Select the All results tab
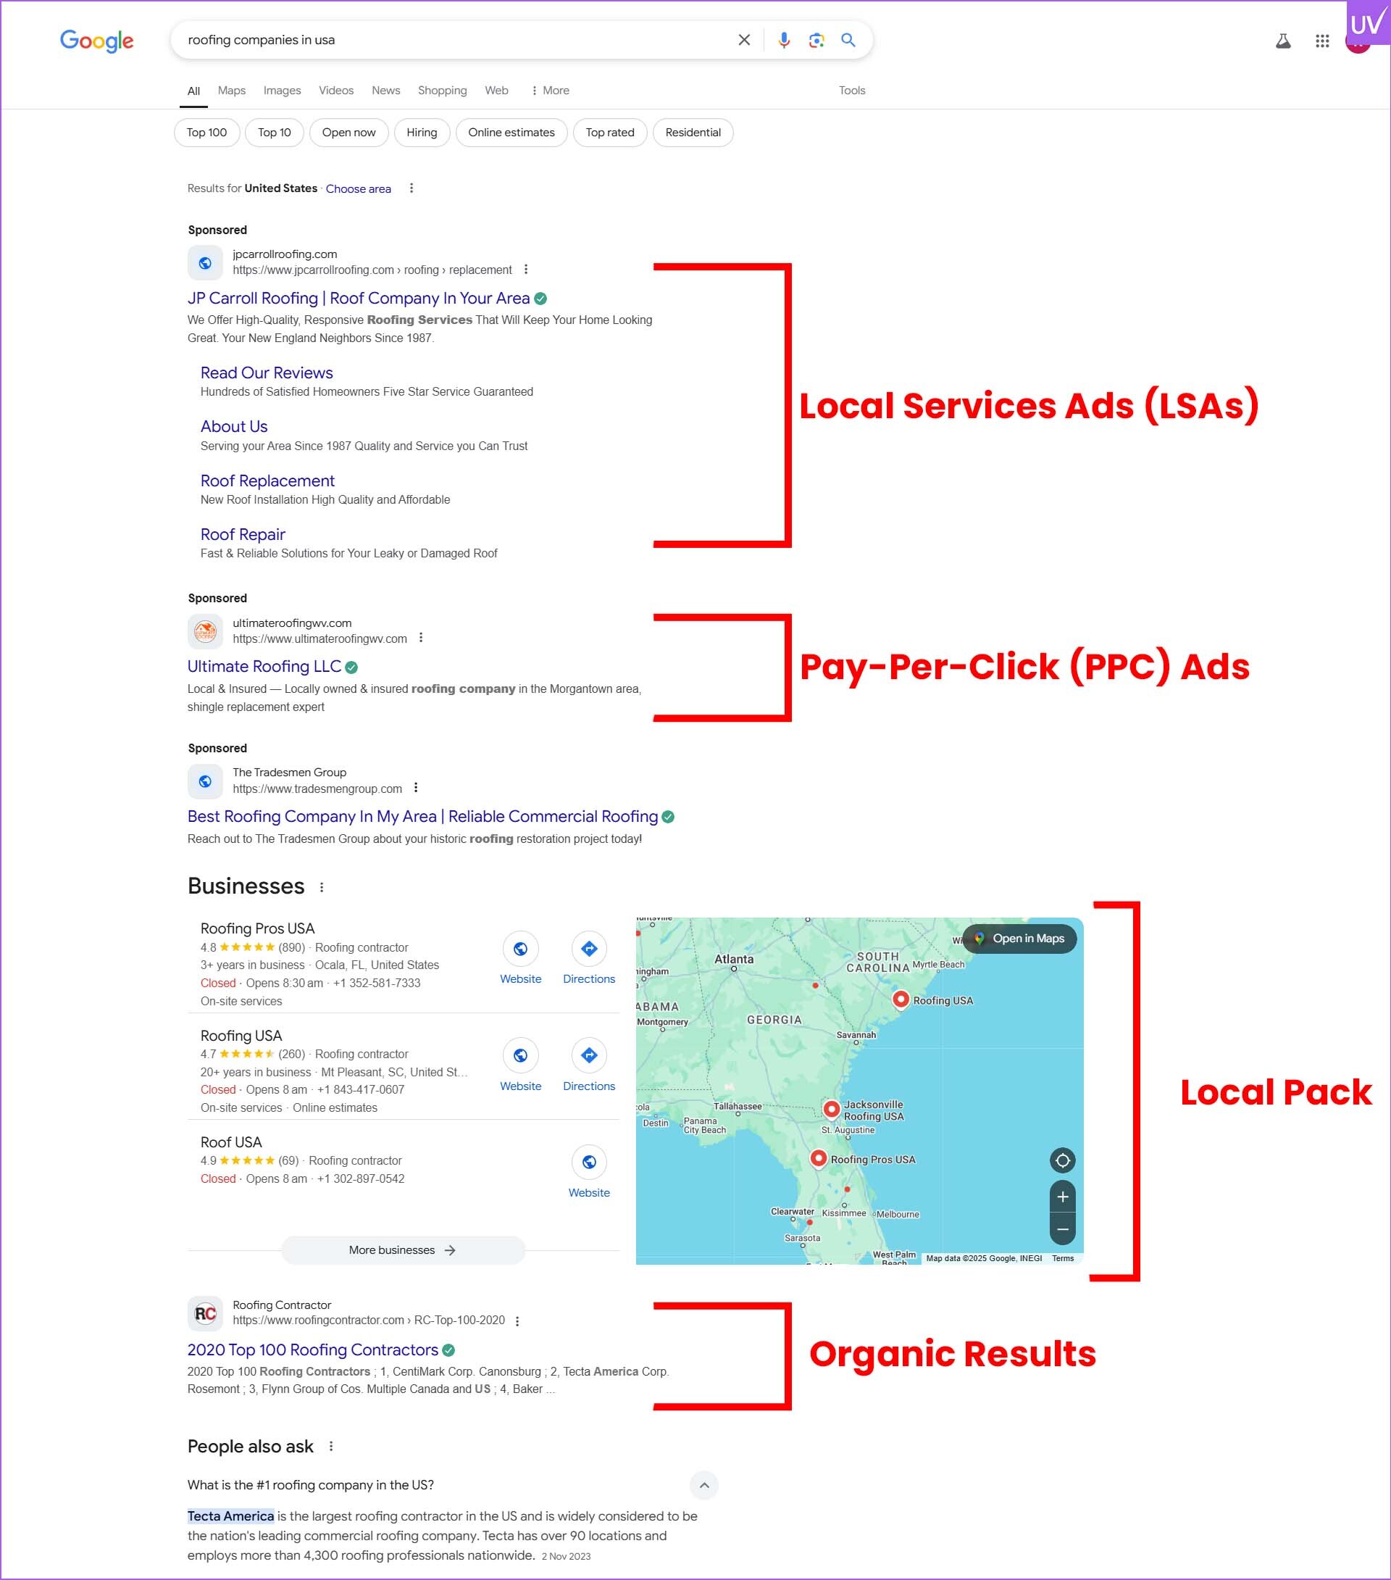 [193, 91]
